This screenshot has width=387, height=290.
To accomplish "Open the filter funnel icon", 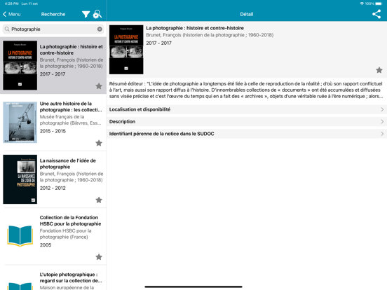I will [86, 14].
